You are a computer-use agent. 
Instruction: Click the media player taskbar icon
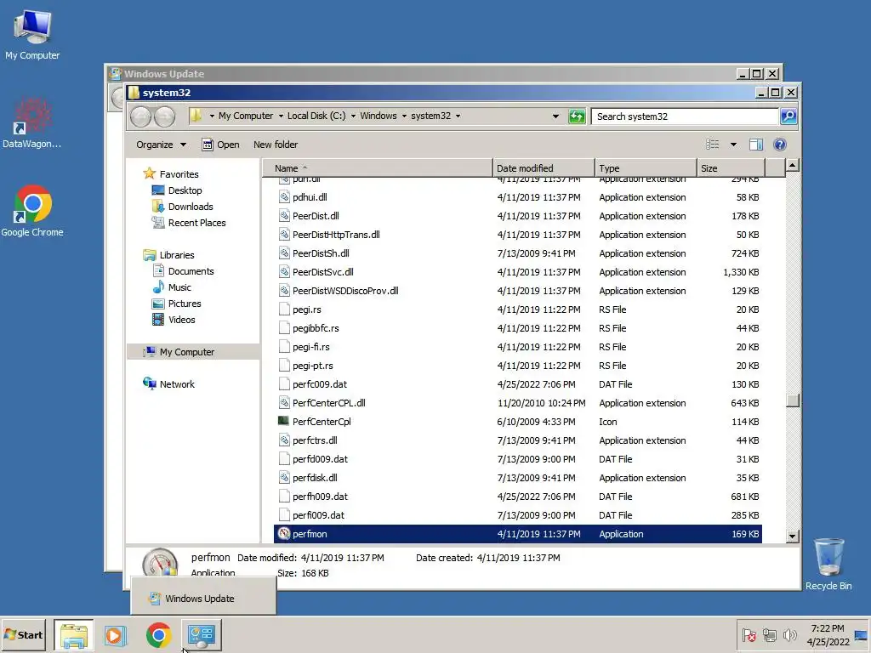[x=116, y=634]
